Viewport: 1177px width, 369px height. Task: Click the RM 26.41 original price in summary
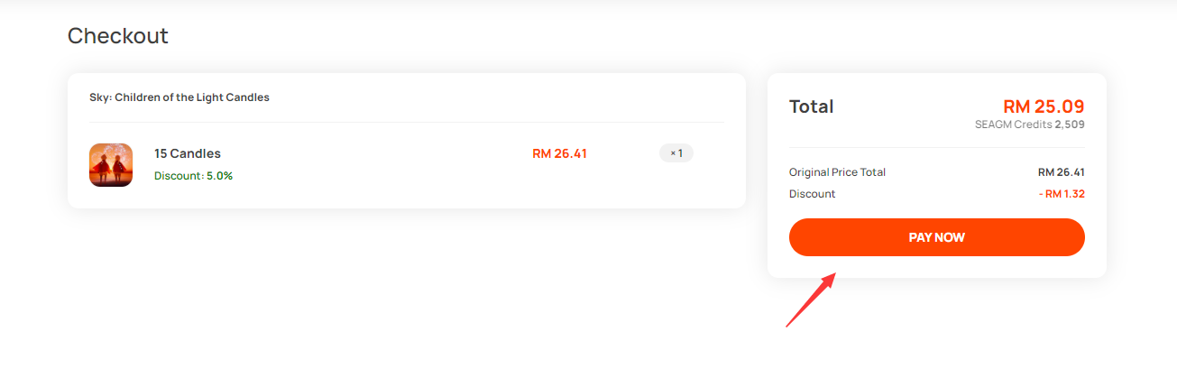1062,172
